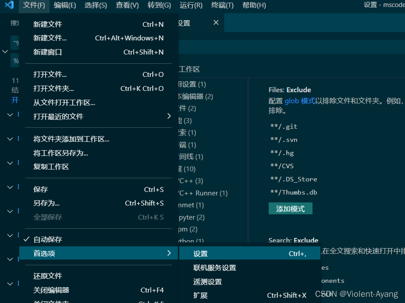The image size is (405, 303).
Task: Choose 关闭编辑器 Ctrl+F4 entry
Action: (99, 290)
